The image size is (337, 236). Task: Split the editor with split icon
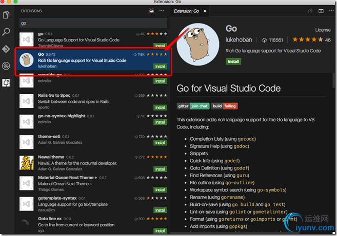click(321, 11)
